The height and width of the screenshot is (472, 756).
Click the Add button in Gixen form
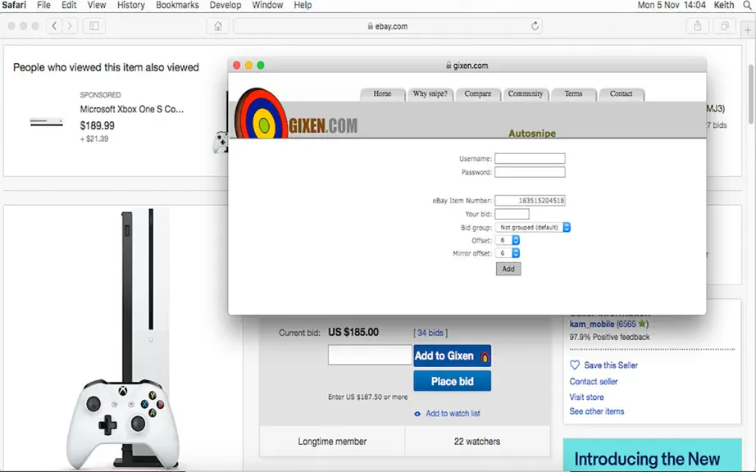508,270
